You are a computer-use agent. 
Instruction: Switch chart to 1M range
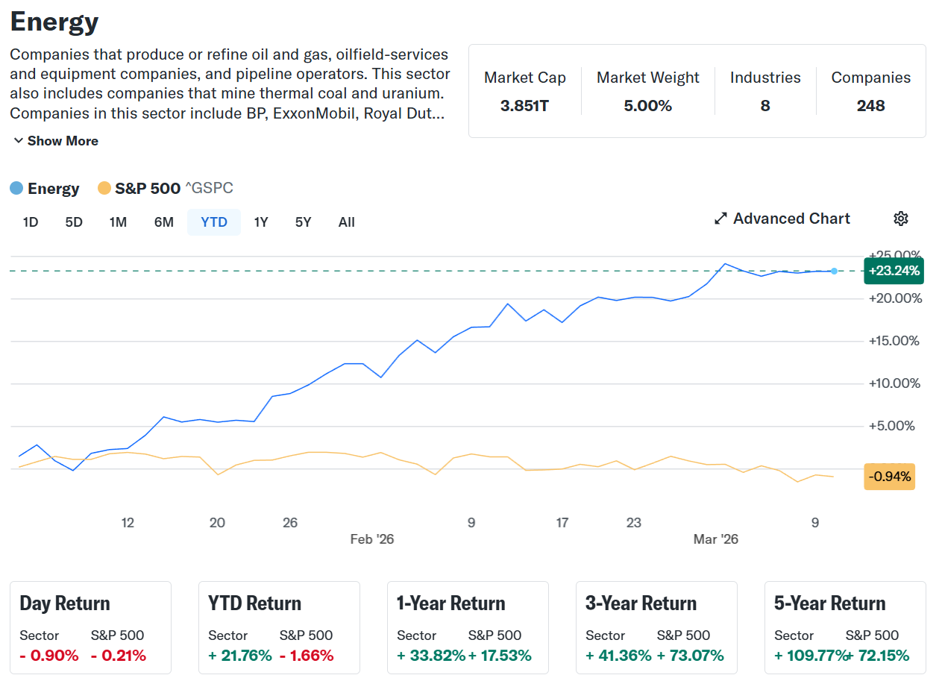pos(118,222)
